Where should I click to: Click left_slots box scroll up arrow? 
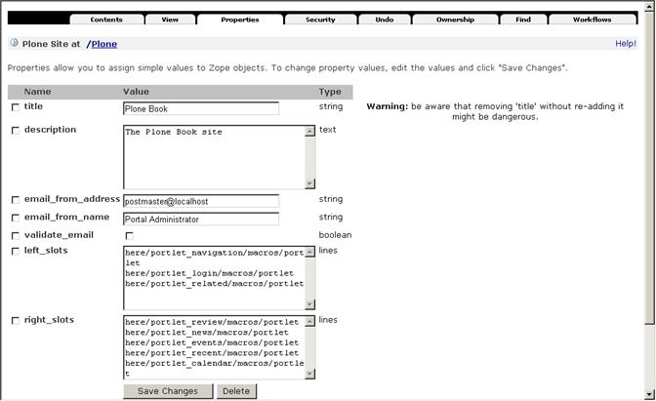[310, 252]
